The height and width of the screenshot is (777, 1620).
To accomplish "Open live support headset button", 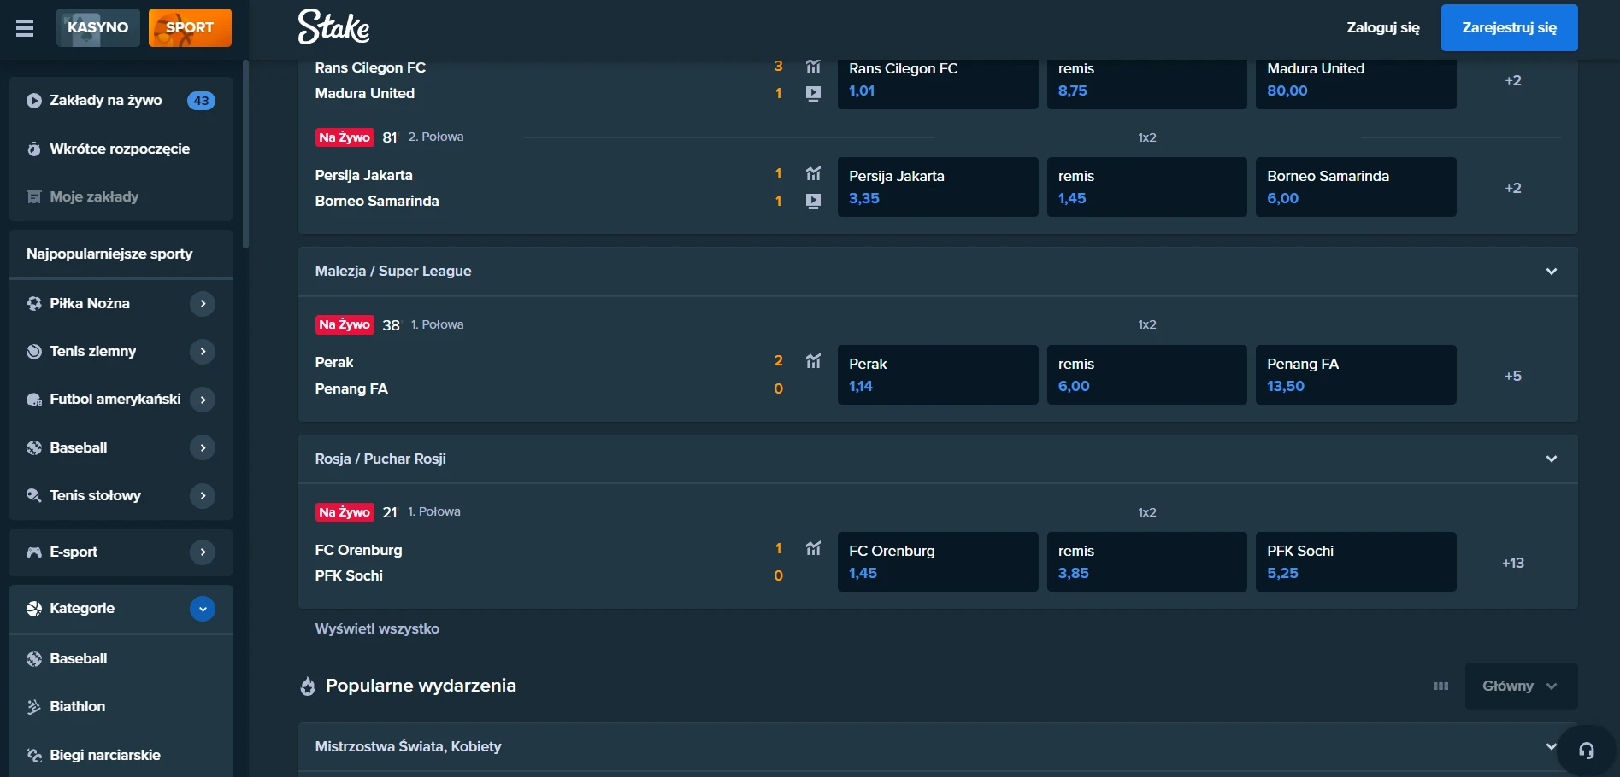I will click(1587, 751).
